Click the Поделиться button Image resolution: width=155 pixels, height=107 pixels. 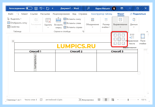point(138,14)
